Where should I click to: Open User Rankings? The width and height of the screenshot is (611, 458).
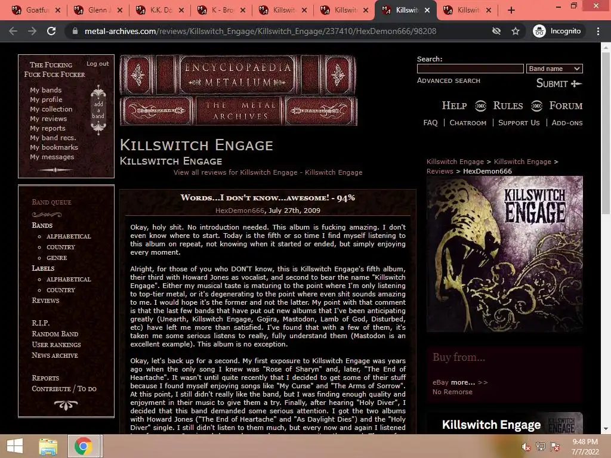tap(56, 345)
